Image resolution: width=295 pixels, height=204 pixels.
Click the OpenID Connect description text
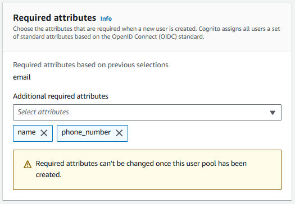click(108, 36)
